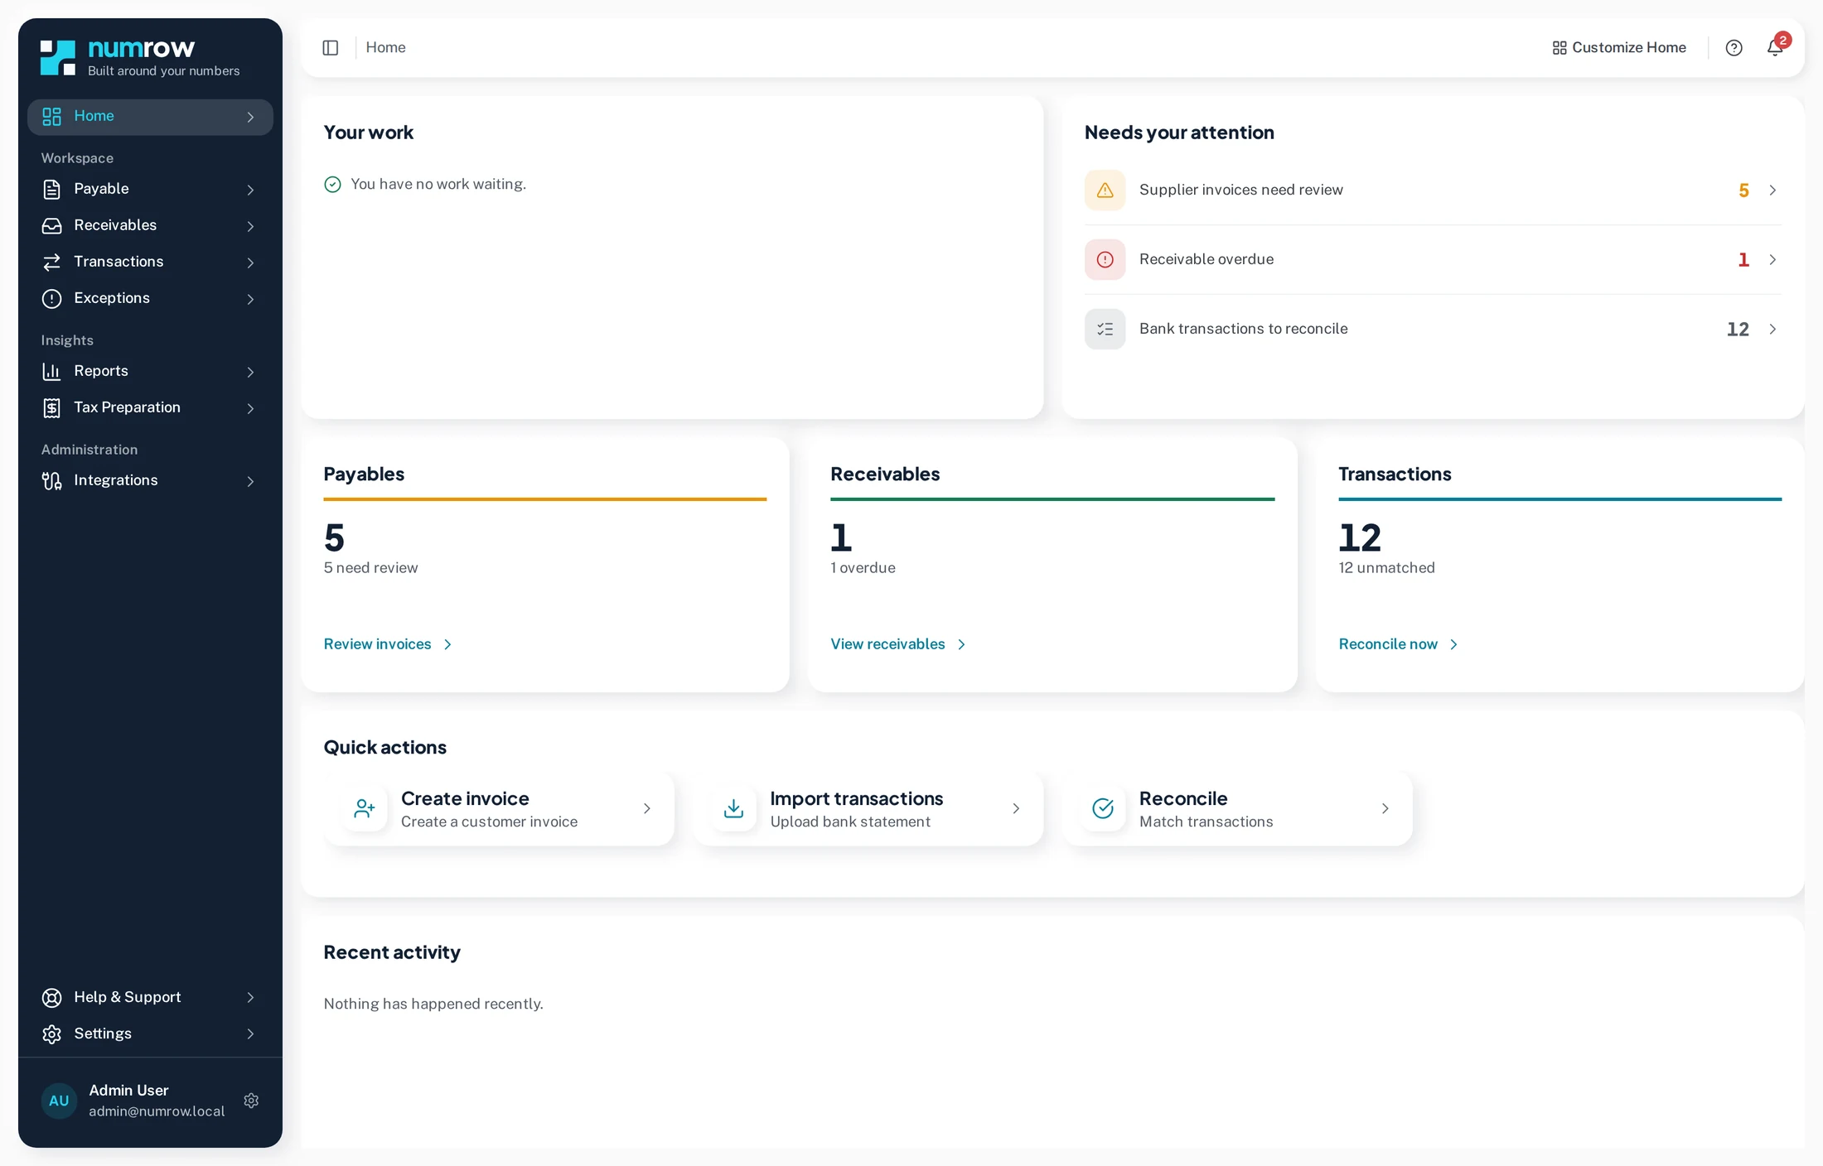This screenshot has width=1823, height=1166.
Task: Expand the Transactions sidebar chevron
Action: coord(250,263)
